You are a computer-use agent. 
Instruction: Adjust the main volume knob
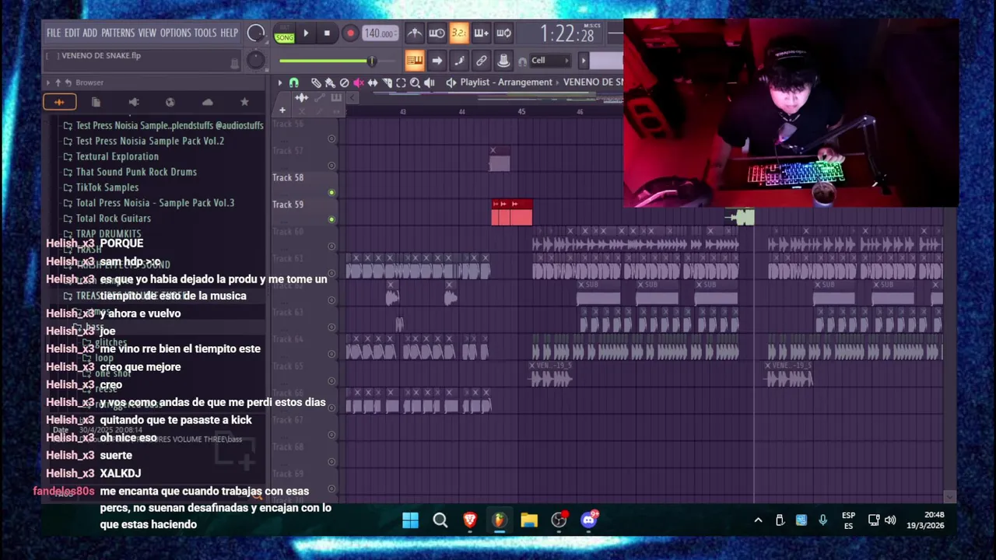[x=255, y=33]
